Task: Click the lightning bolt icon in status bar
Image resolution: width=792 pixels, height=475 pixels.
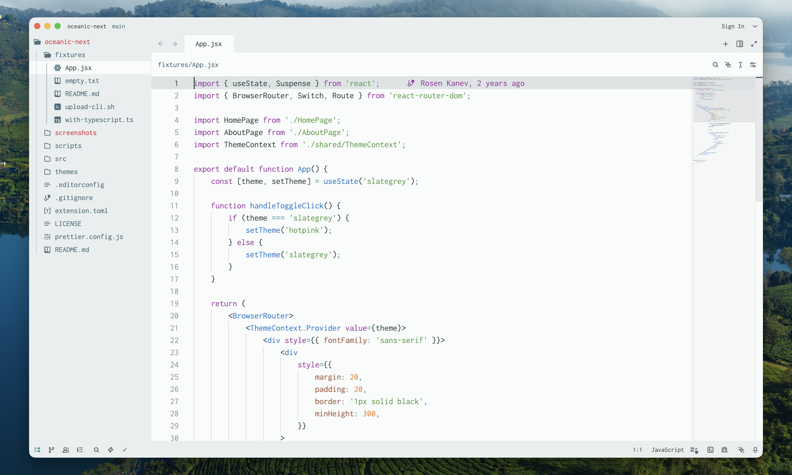Action: (x=111, y=450)
